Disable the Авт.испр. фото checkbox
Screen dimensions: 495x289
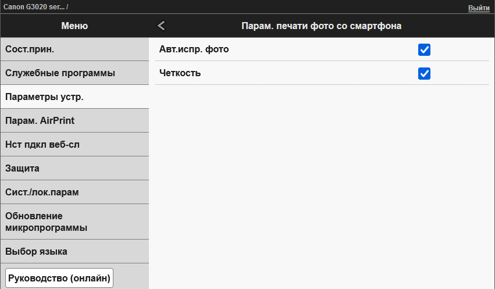(424, 49)
